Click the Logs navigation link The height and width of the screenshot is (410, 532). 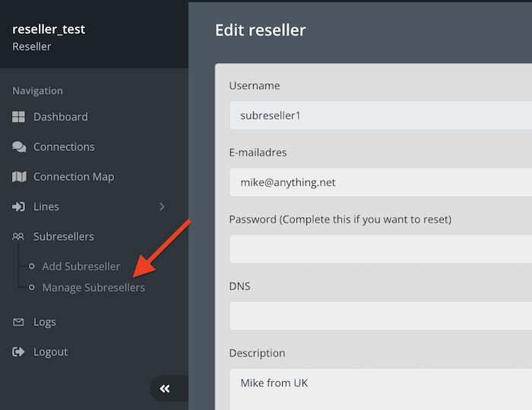[x=45, y=322]
